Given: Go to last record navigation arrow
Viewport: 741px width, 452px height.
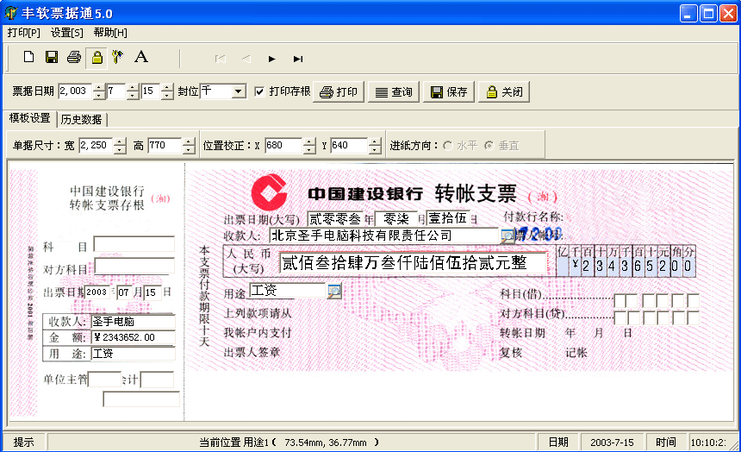Looking at the screenshot, I should pyautogui.click(x=298, y=59).
